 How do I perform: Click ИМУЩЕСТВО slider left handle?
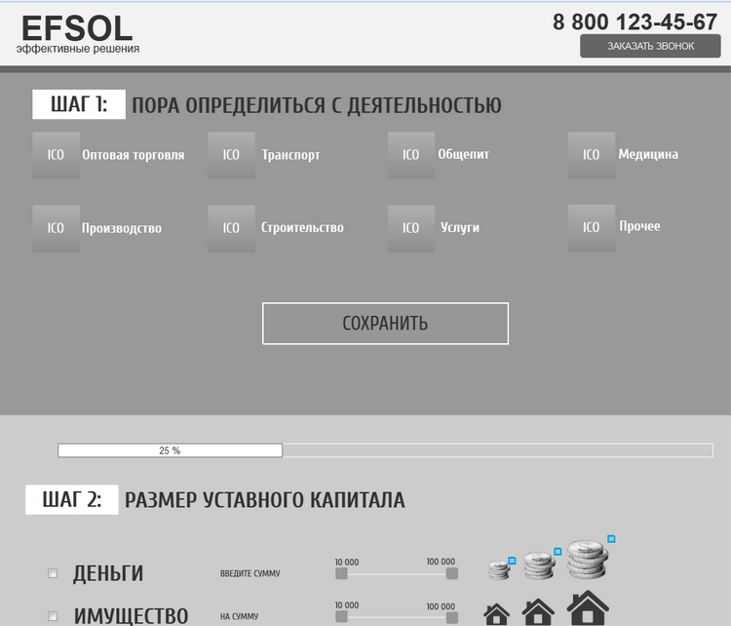tap(341, 617)
